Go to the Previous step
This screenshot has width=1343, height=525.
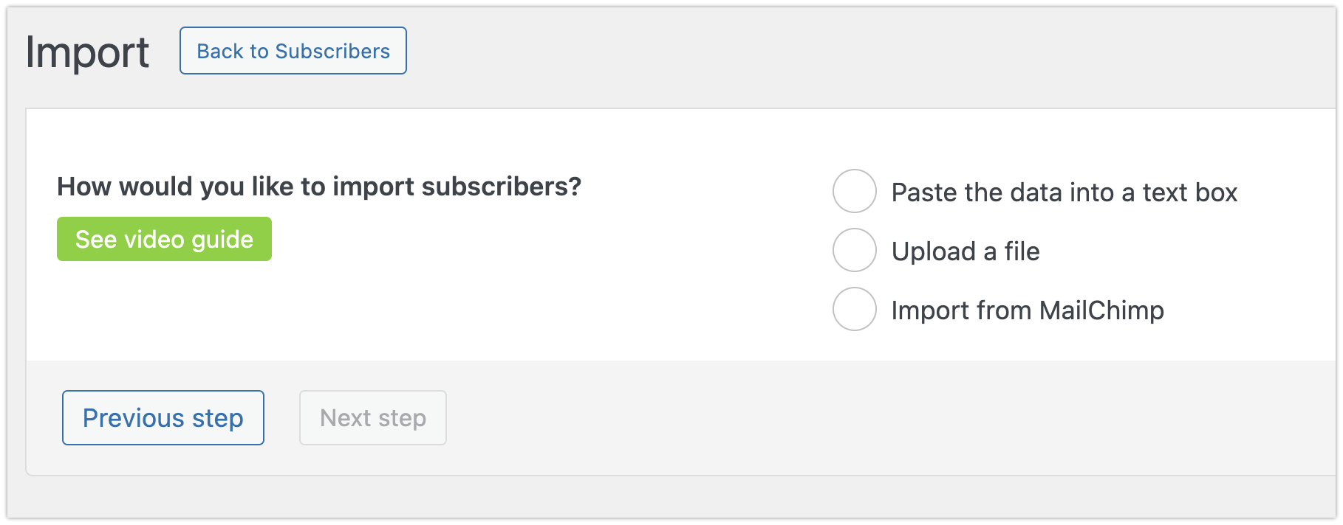(163, 418)
